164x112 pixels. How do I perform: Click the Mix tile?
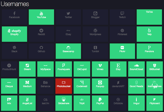pos(9,103)
